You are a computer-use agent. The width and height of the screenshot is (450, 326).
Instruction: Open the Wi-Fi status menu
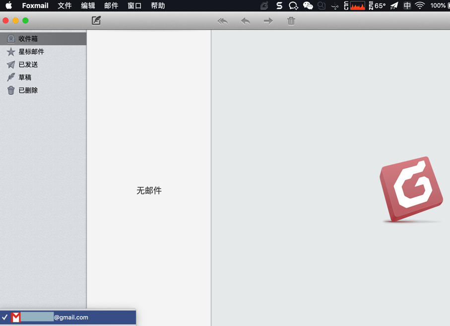[x=420, y=5]
